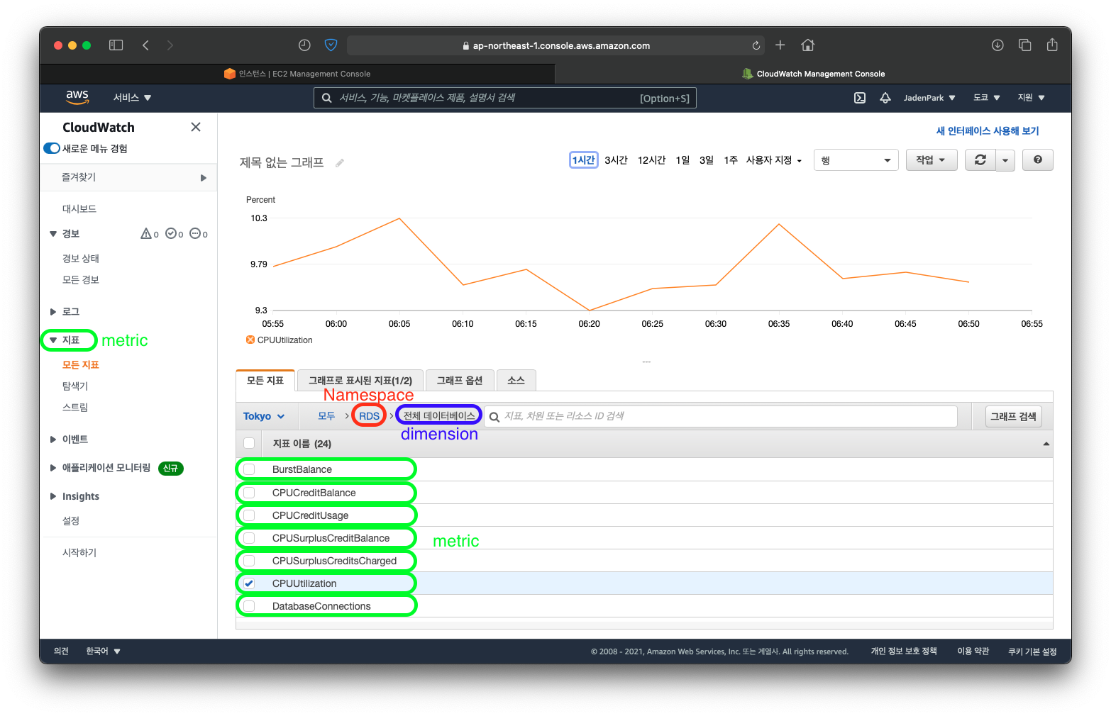This screenshot has height=716, width=1111.
Task: Click the RDS namespace breadcrumb
Action: 369,416
